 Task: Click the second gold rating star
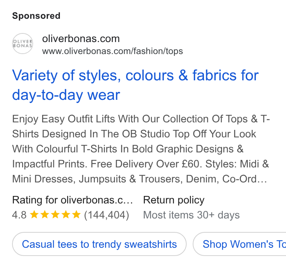44,214
